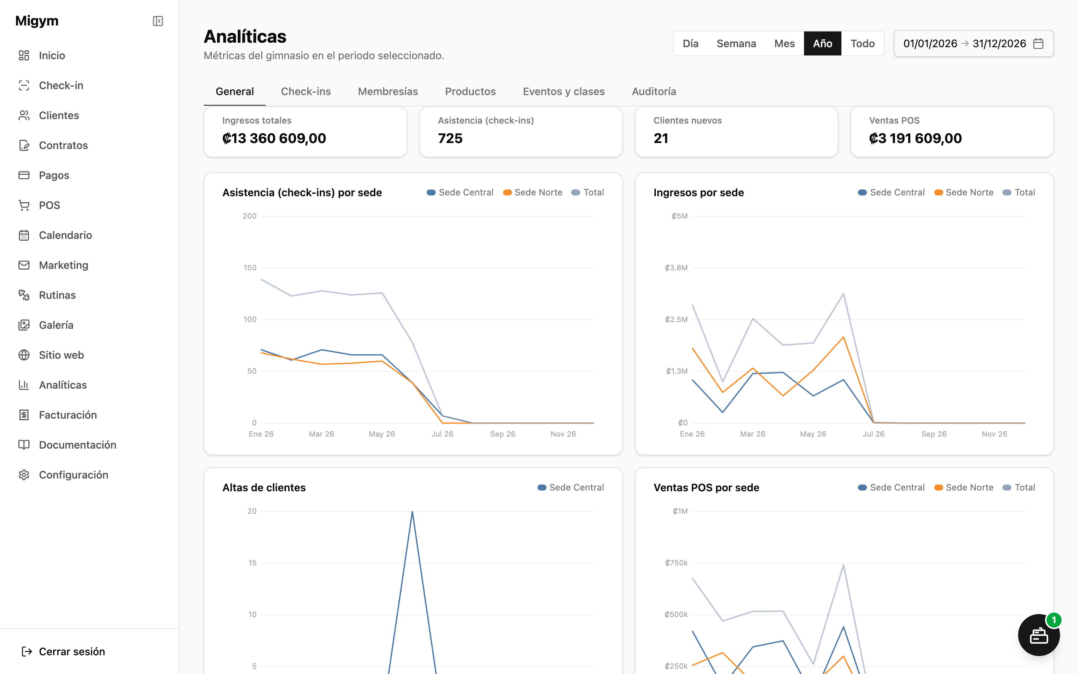Open Documentación from the sidebar
Screen dimensions: 1078x674
pos(89,445)
